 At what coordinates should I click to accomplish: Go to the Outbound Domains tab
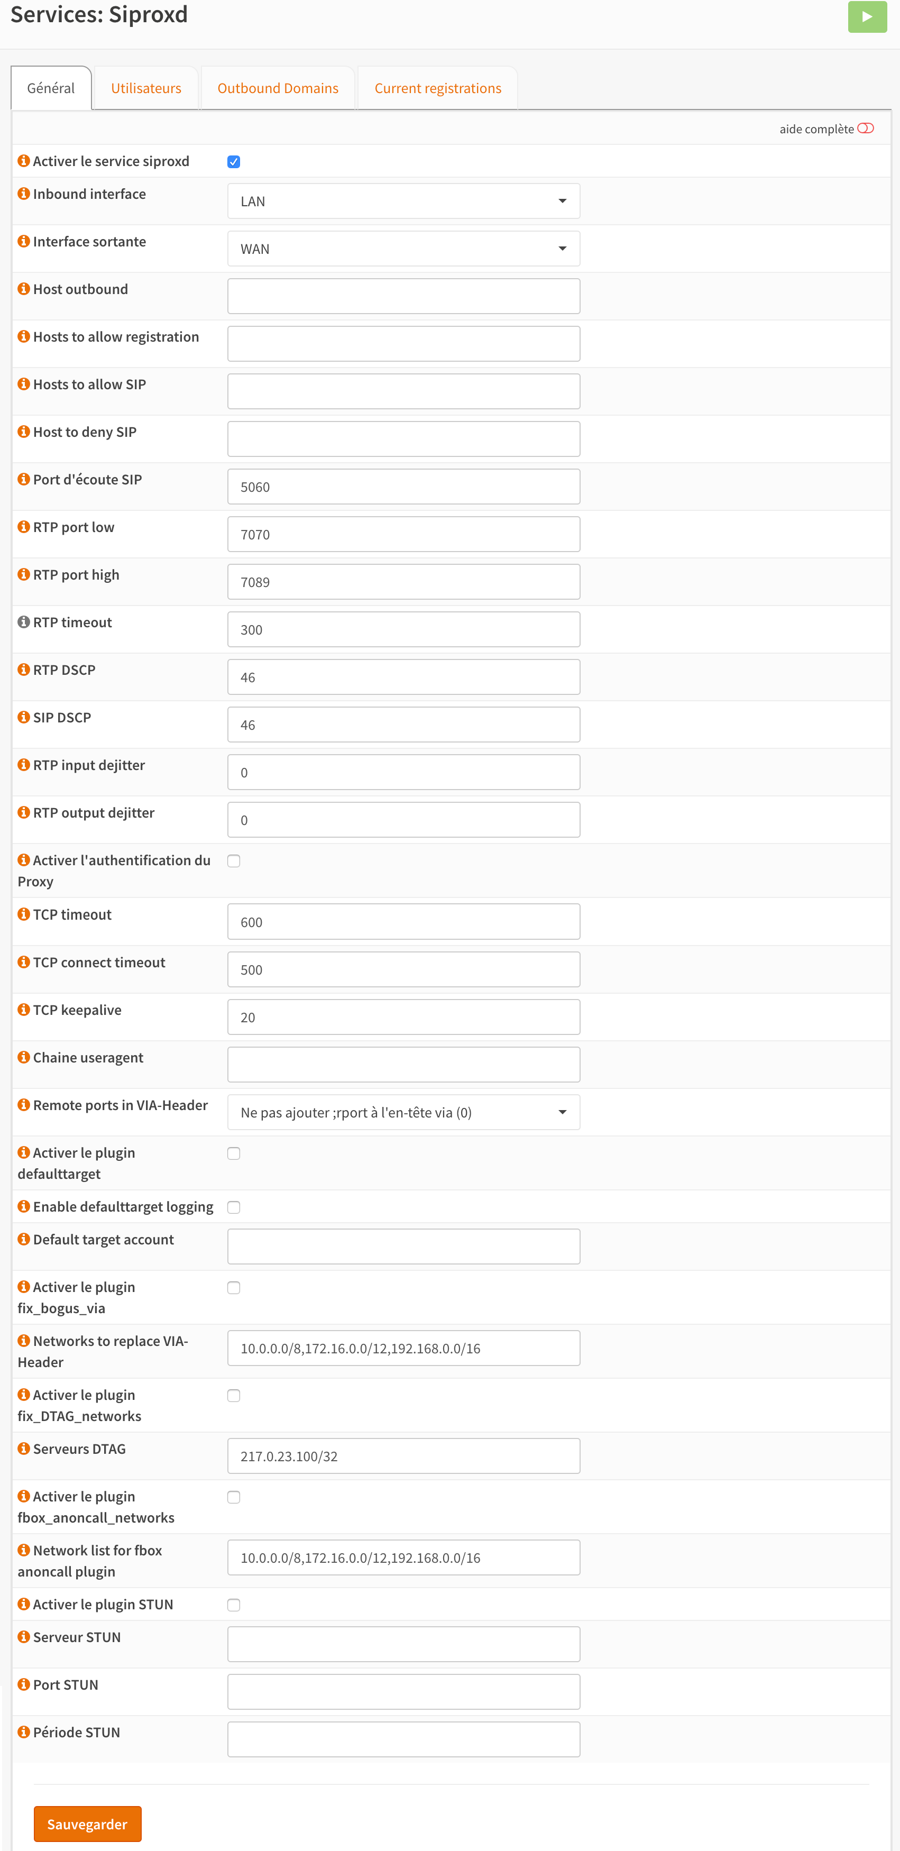point(277,88)
